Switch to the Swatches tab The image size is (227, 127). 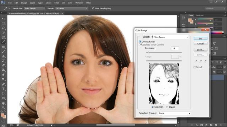click(199, 15)
